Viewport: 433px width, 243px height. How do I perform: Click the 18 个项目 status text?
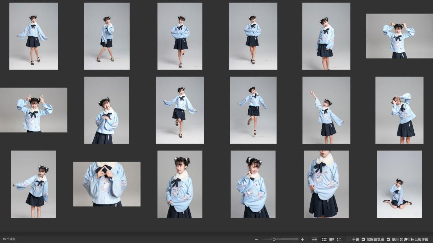(x=9, y=239)
